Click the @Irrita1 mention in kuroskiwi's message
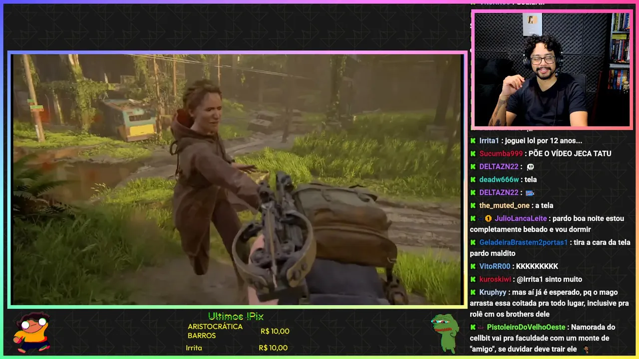 click(530, 279)
